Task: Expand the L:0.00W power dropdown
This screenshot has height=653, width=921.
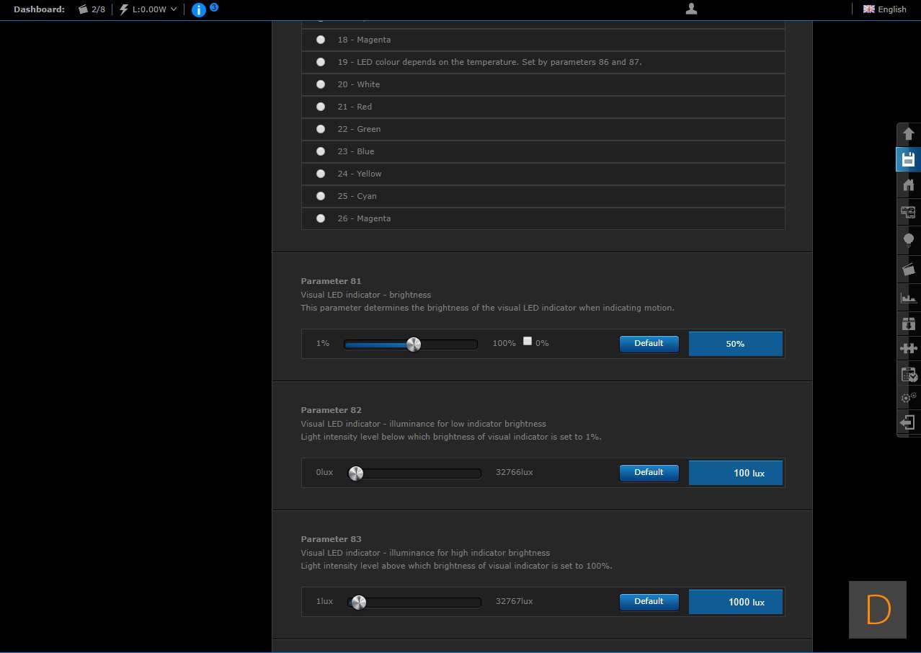Action: pyautogui.click(x=148, y=9)
